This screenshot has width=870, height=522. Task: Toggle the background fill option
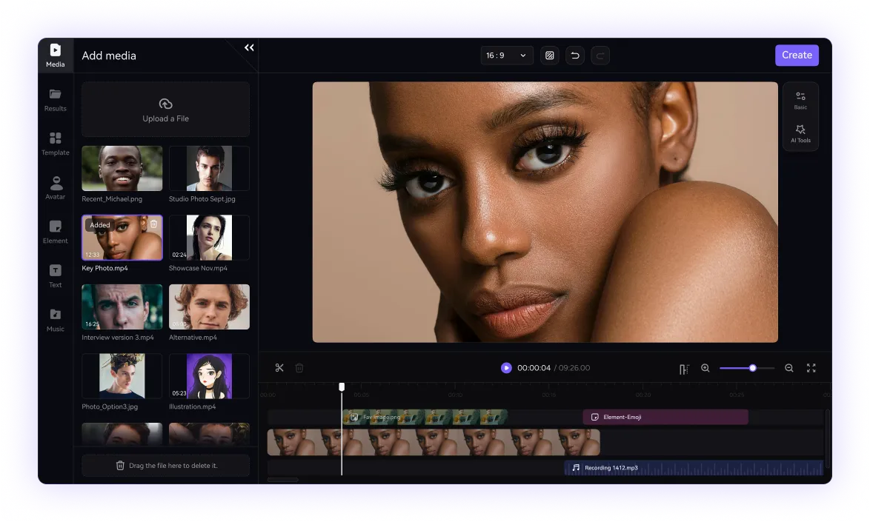(x=549, y=55)
